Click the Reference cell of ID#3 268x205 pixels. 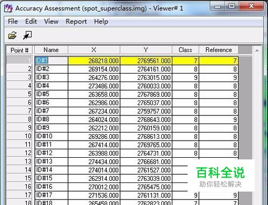click(219, 77)
